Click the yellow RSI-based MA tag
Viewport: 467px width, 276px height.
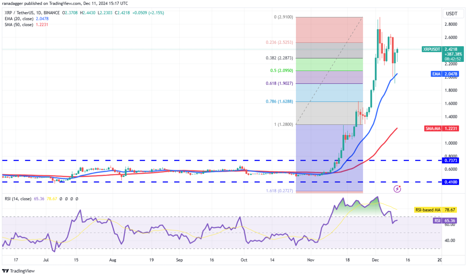[x=428, y=210]
